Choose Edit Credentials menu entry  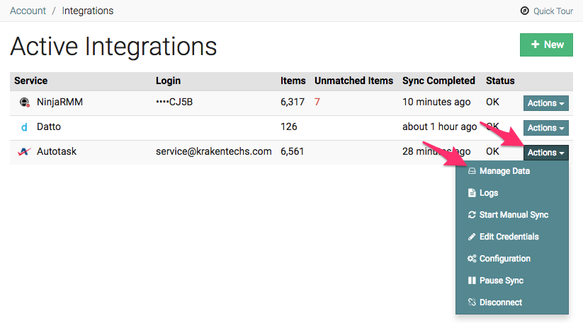[x=512, y=237]
